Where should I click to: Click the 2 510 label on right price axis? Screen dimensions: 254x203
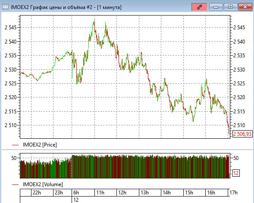click(x=239, y=125)
